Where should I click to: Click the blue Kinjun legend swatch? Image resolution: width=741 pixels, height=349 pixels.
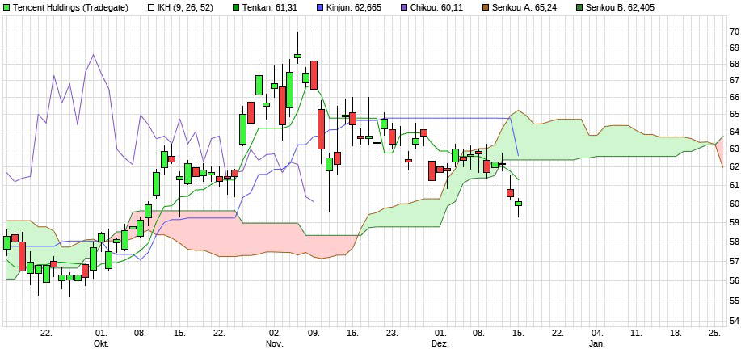[x=319, y=7]
